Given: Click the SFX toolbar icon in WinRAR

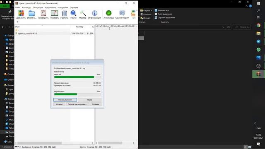Looking at the screenshot, I should [133, 14].
